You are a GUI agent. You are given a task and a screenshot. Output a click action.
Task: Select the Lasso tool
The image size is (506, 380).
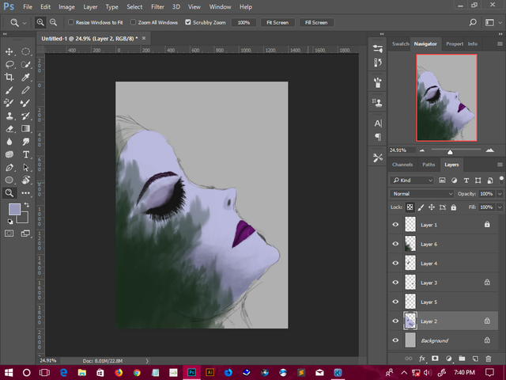point(9,64)
